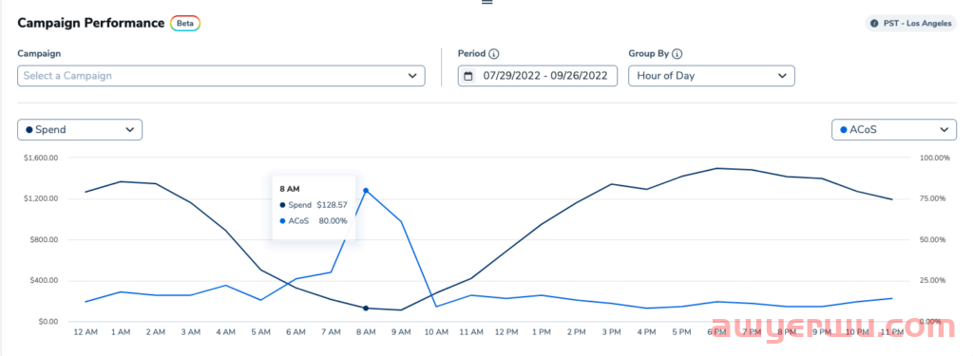Click the dark blue Spend color dot
973x356 pixels.
pyautogui.click(x=29, y=130)
